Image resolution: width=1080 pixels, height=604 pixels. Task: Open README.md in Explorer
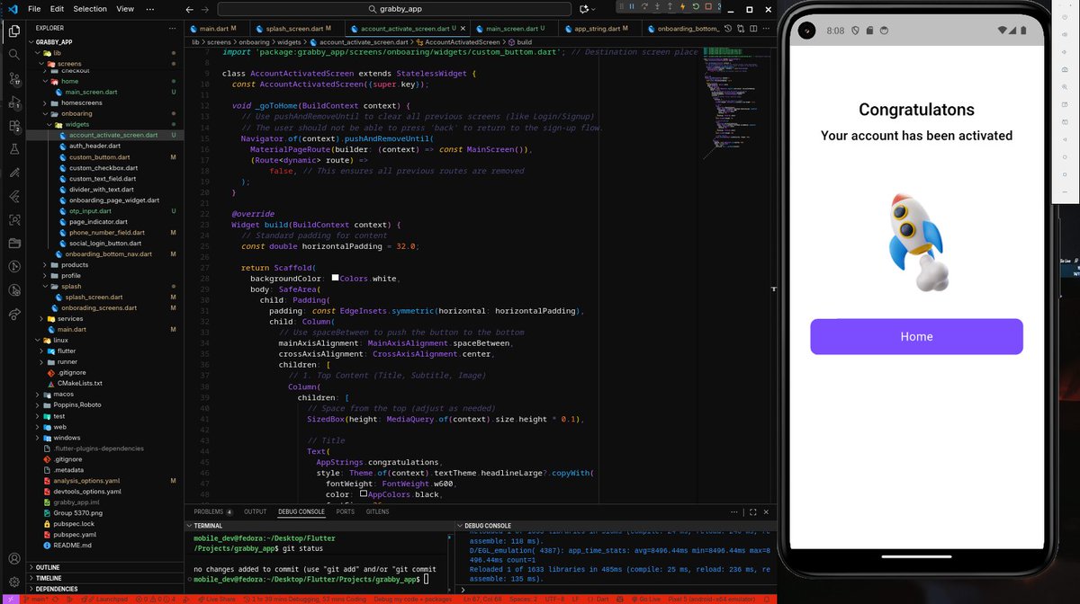click(x=72, y=545)
